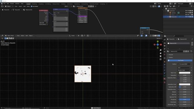194x109 pixels.
Task: Open the Object Mode dropdown in viewport
Action: coord(10,36)
